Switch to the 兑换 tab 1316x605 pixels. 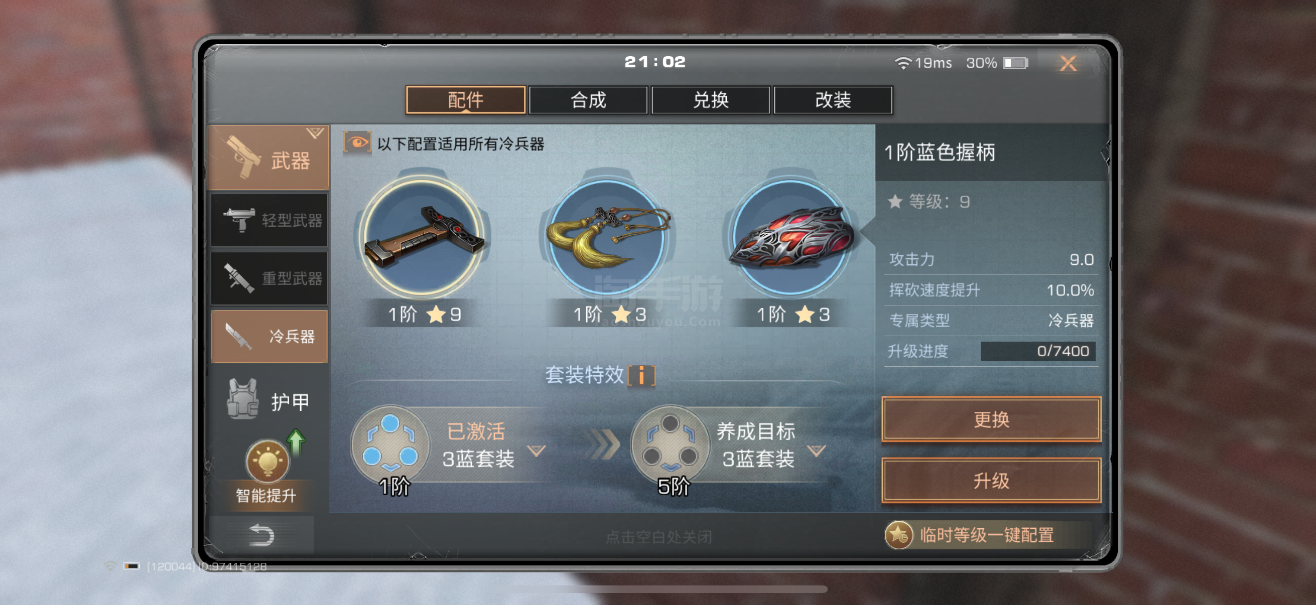711,100
